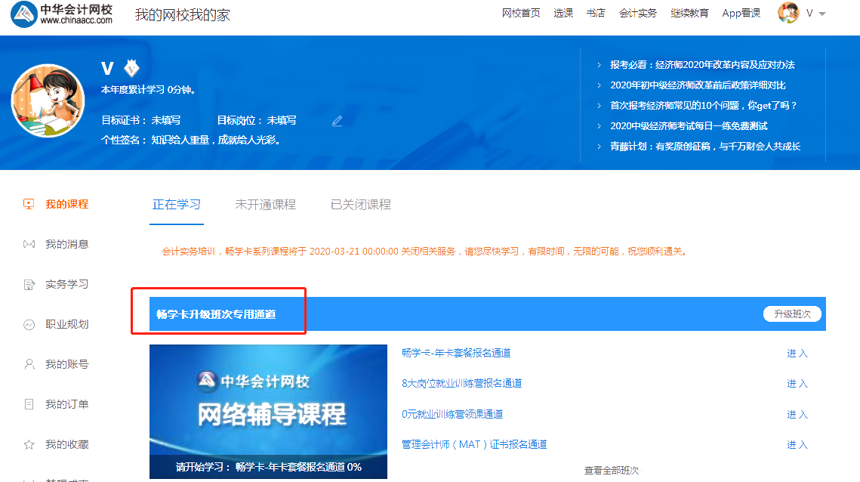This screenshot has height=482, width=860.
Task: Click the 我的订单 document icon
Action: click(29, 405)
